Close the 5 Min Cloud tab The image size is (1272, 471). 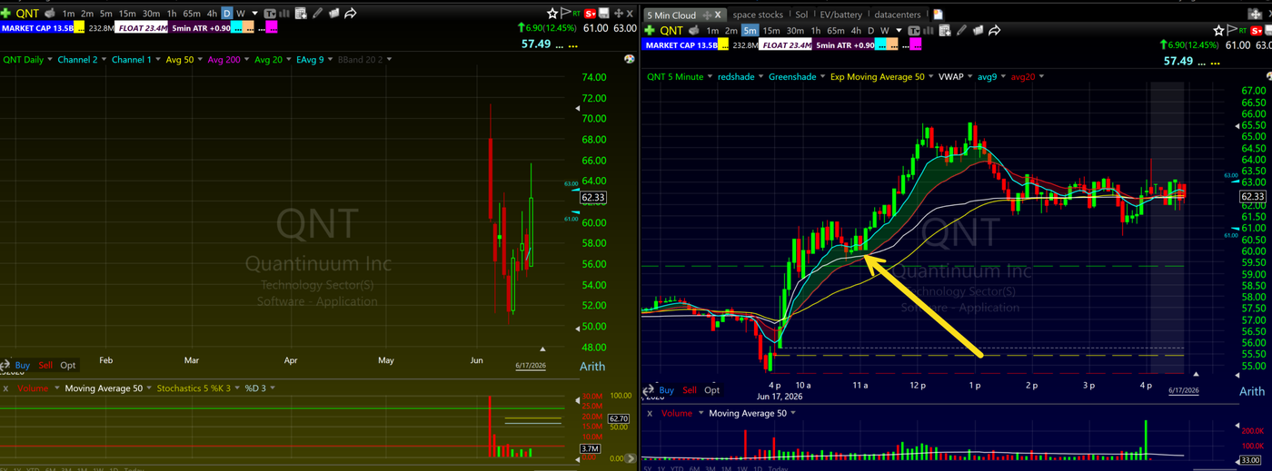coord(718,15)
